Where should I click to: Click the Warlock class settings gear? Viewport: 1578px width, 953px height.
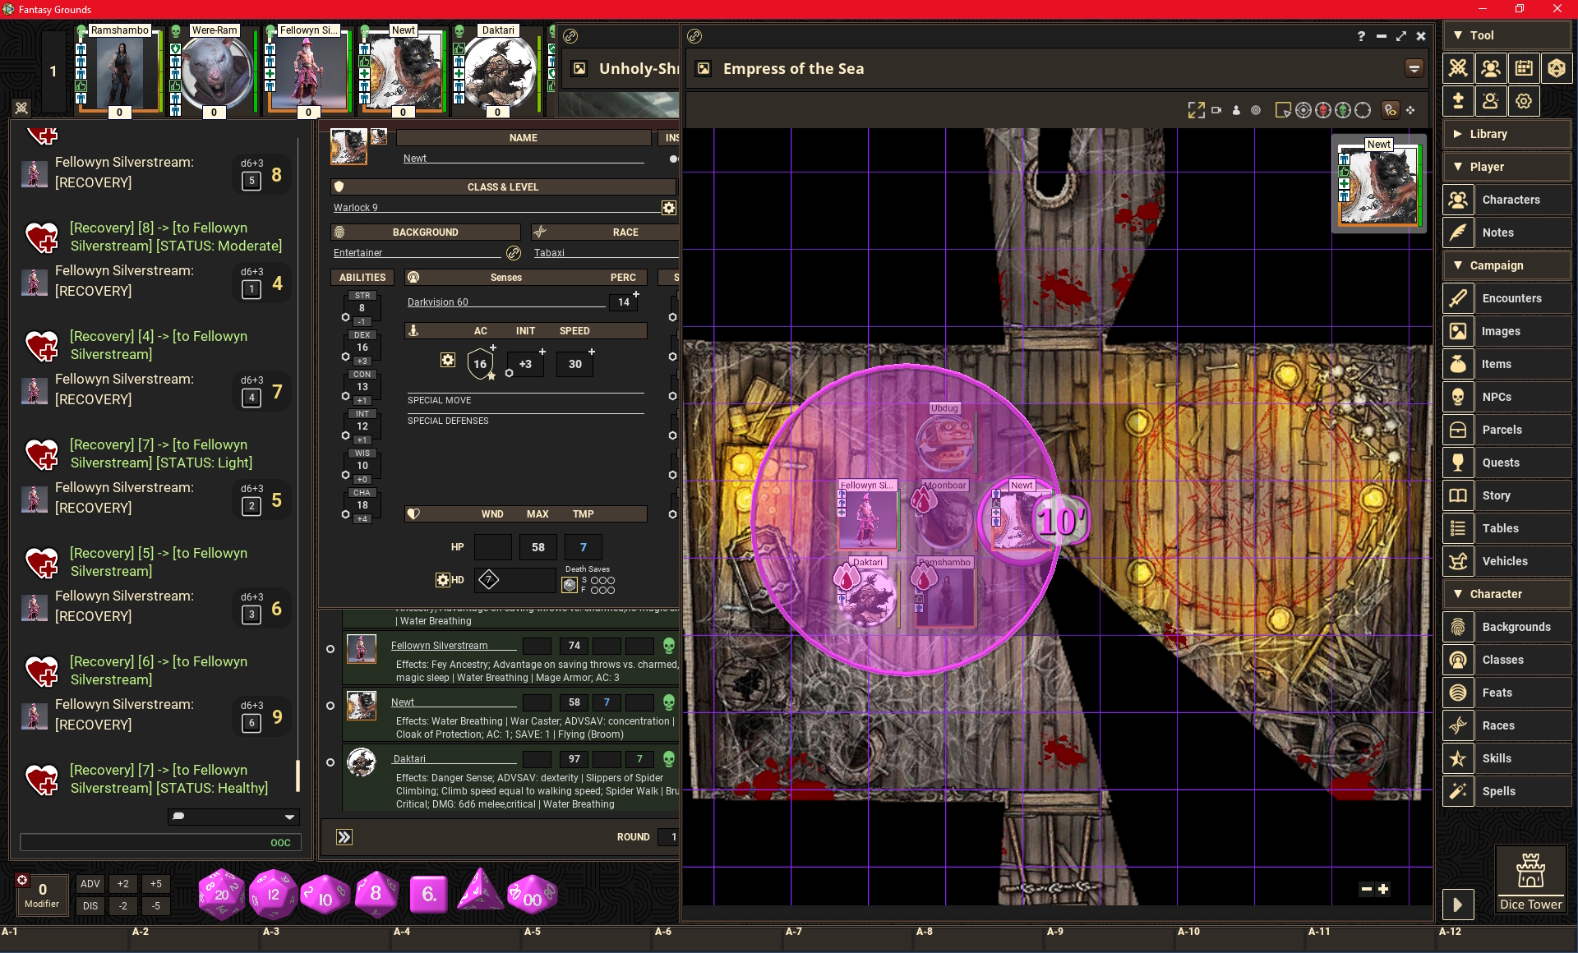[x=669, y=208]
